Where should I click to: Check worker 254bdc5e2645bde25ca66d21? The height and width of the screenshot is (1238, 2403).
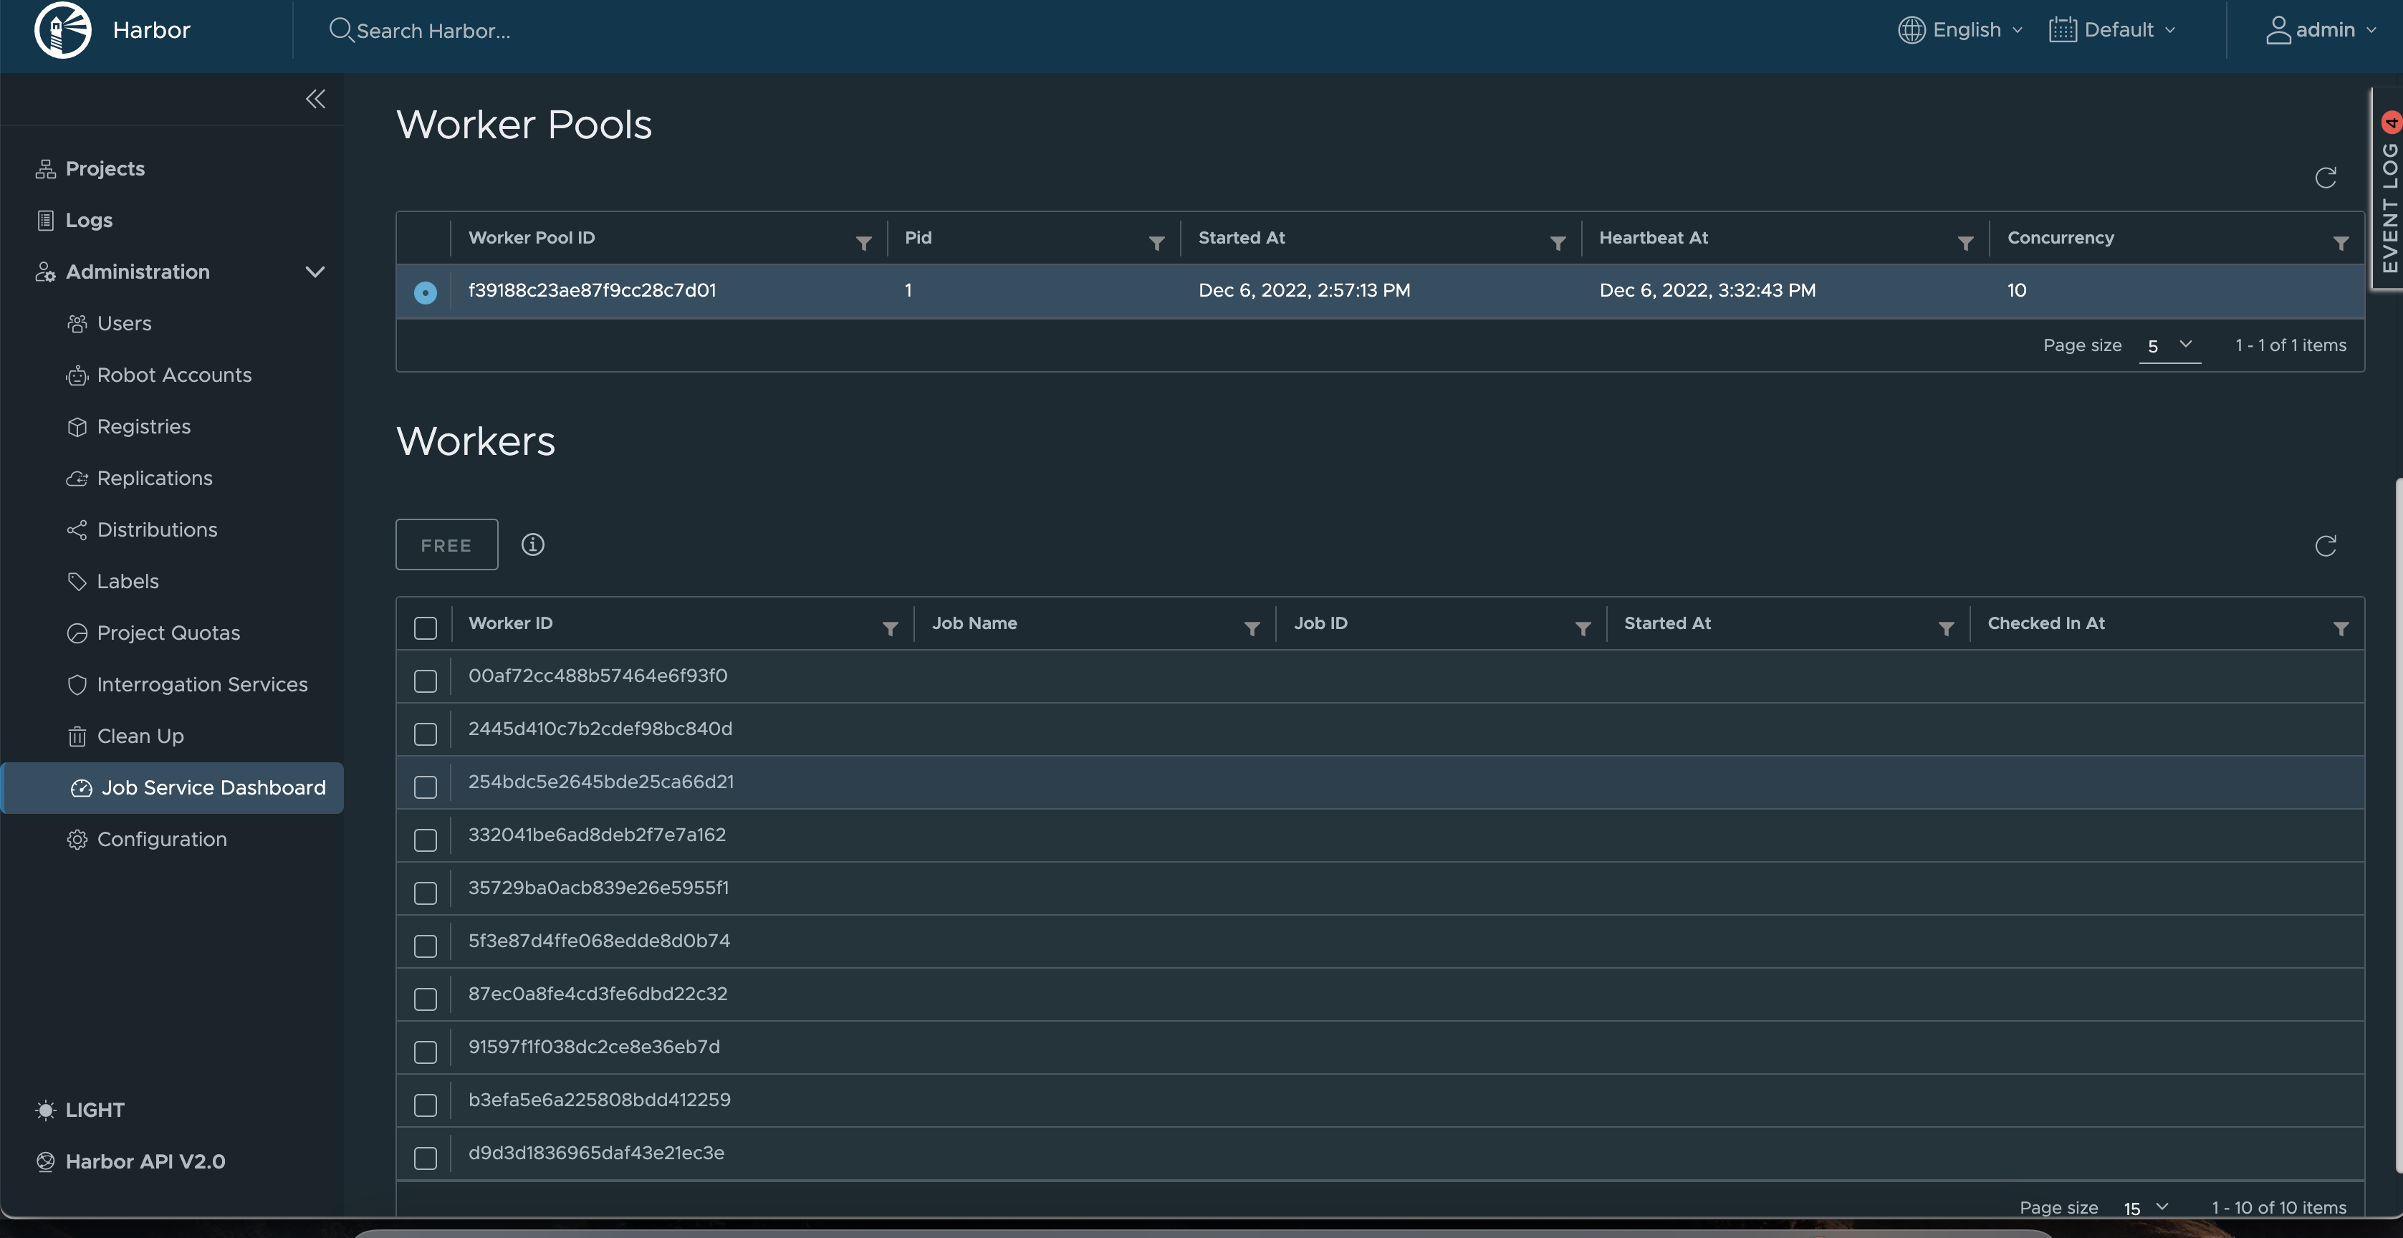(x=426, y=787)
